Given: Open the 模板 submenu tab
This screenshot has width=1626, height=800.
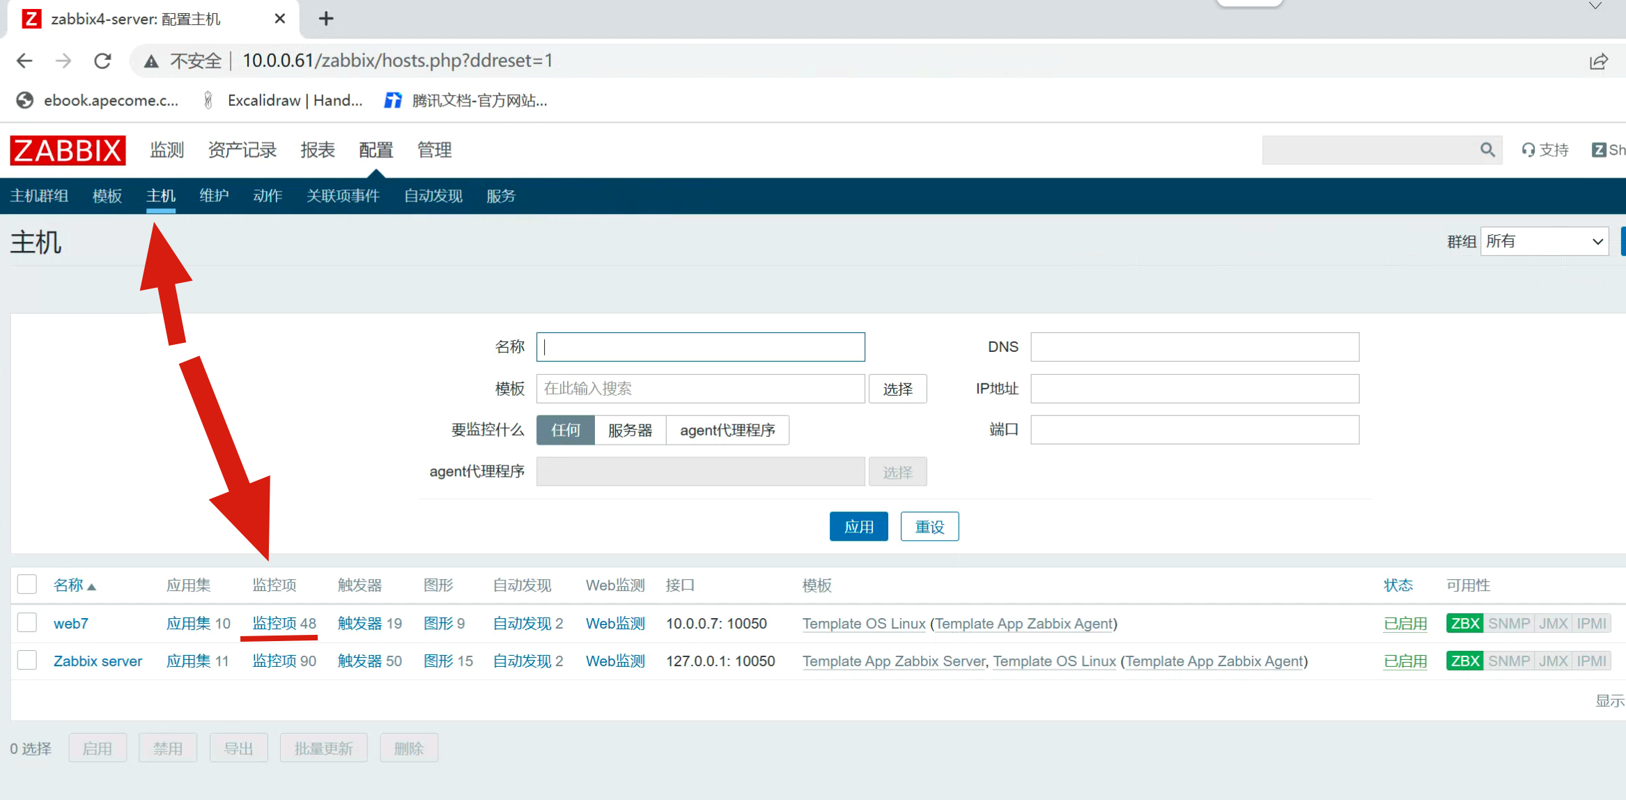Looking at the screenshot, I should [x=107, y=196].
